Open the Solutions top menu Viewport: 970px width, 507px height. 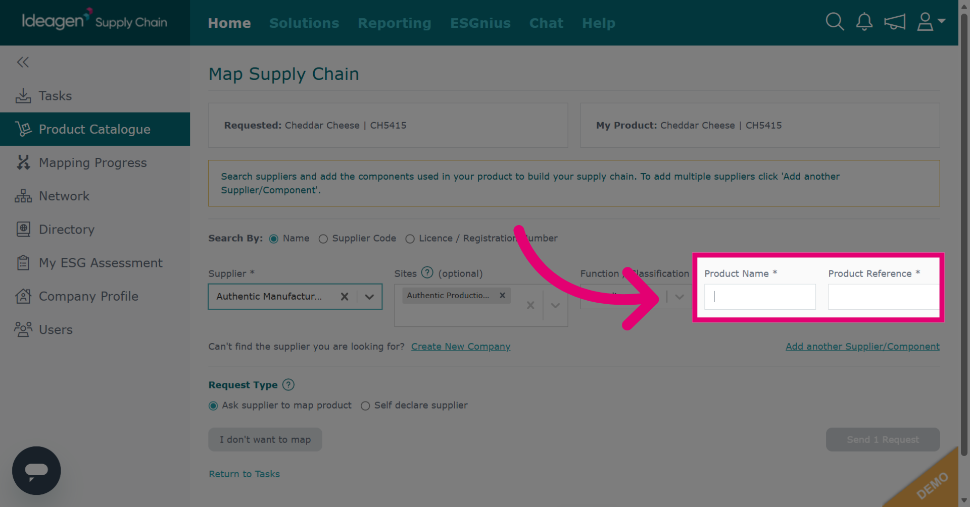304,23
